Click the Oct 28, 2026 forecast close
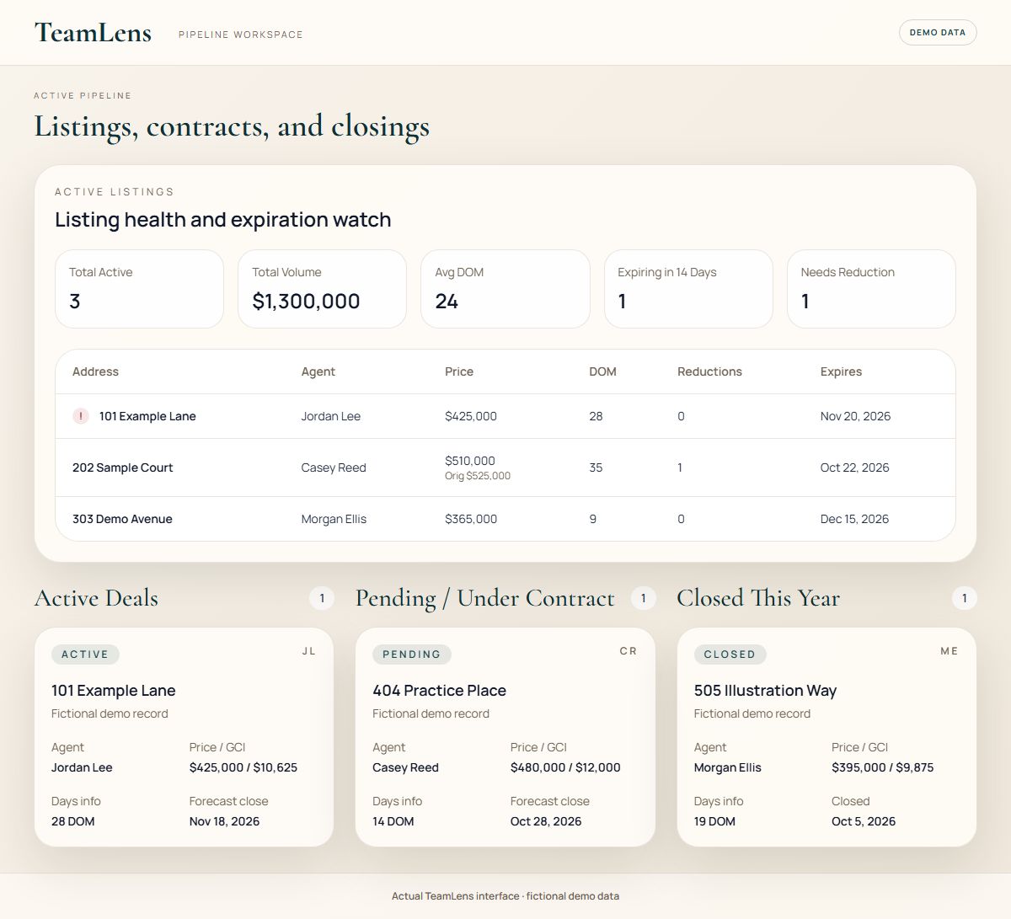This screenshot has height=919, width=1011. click(546, 821)
